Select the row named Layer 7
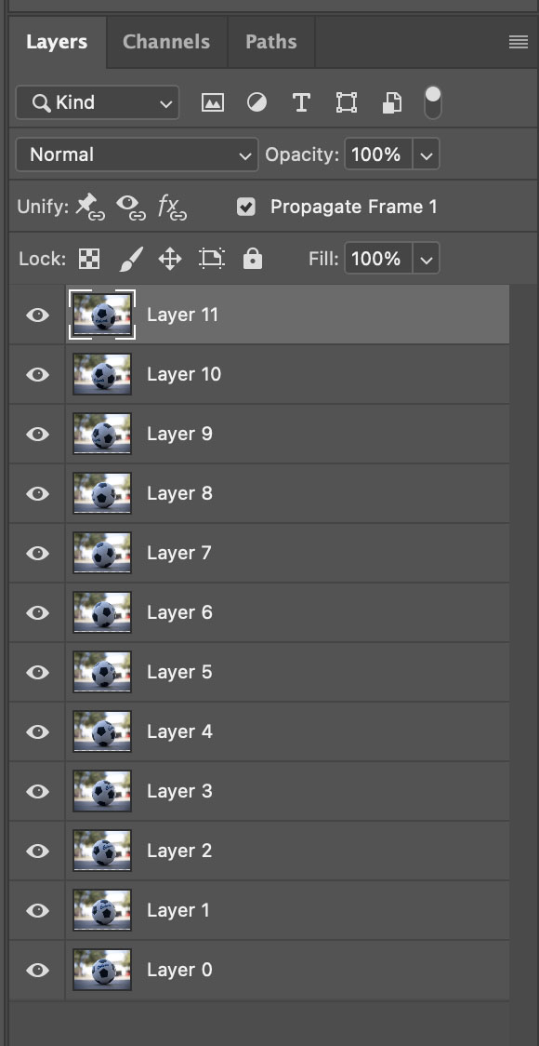539x1046 pixels. pos(259,553)
